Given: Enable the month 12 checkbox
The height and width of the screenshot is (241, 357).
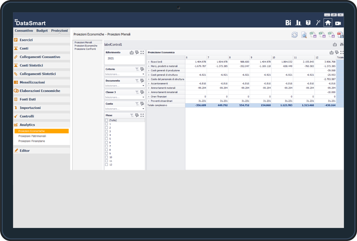Looking at the screenshot, I should 106,165.
